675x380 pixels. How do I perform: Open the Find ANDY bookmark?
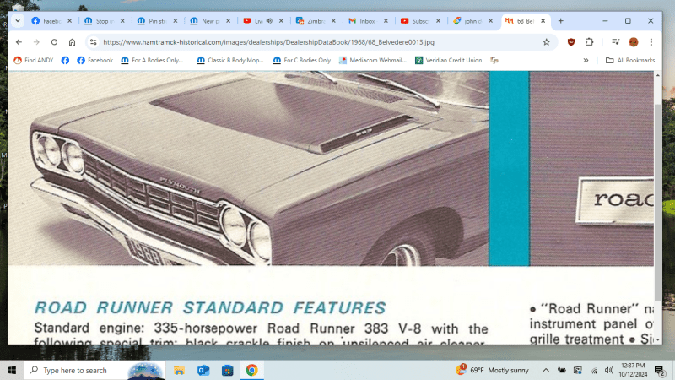click(34, 60)
